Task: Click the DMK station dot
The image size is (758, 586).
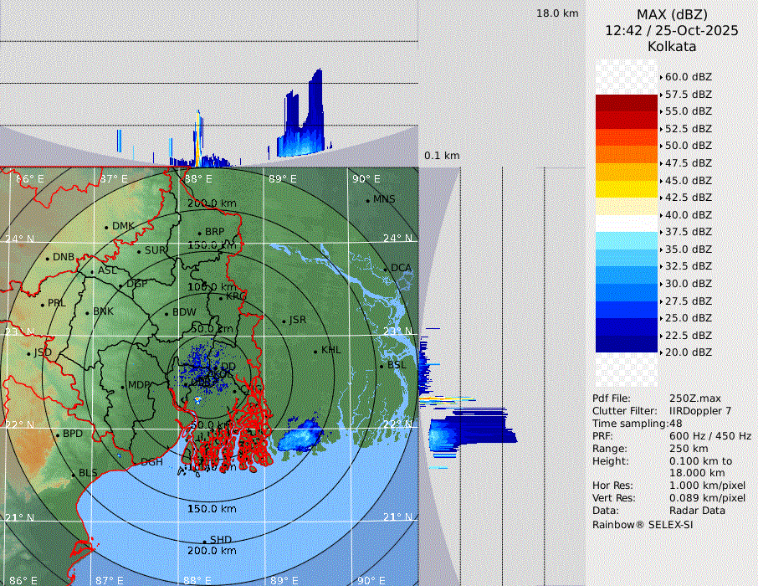Action: tap(106, 227)
